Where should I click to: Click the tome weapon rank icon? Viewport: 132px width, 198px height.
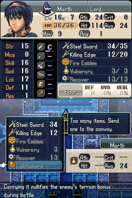tap(41, 84)
